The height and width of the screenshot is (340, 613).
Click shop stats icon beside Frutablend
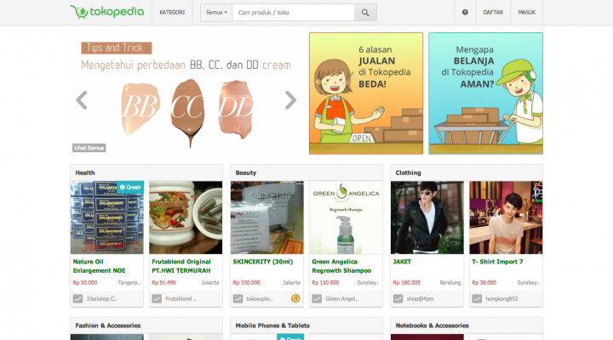[157, 298]
